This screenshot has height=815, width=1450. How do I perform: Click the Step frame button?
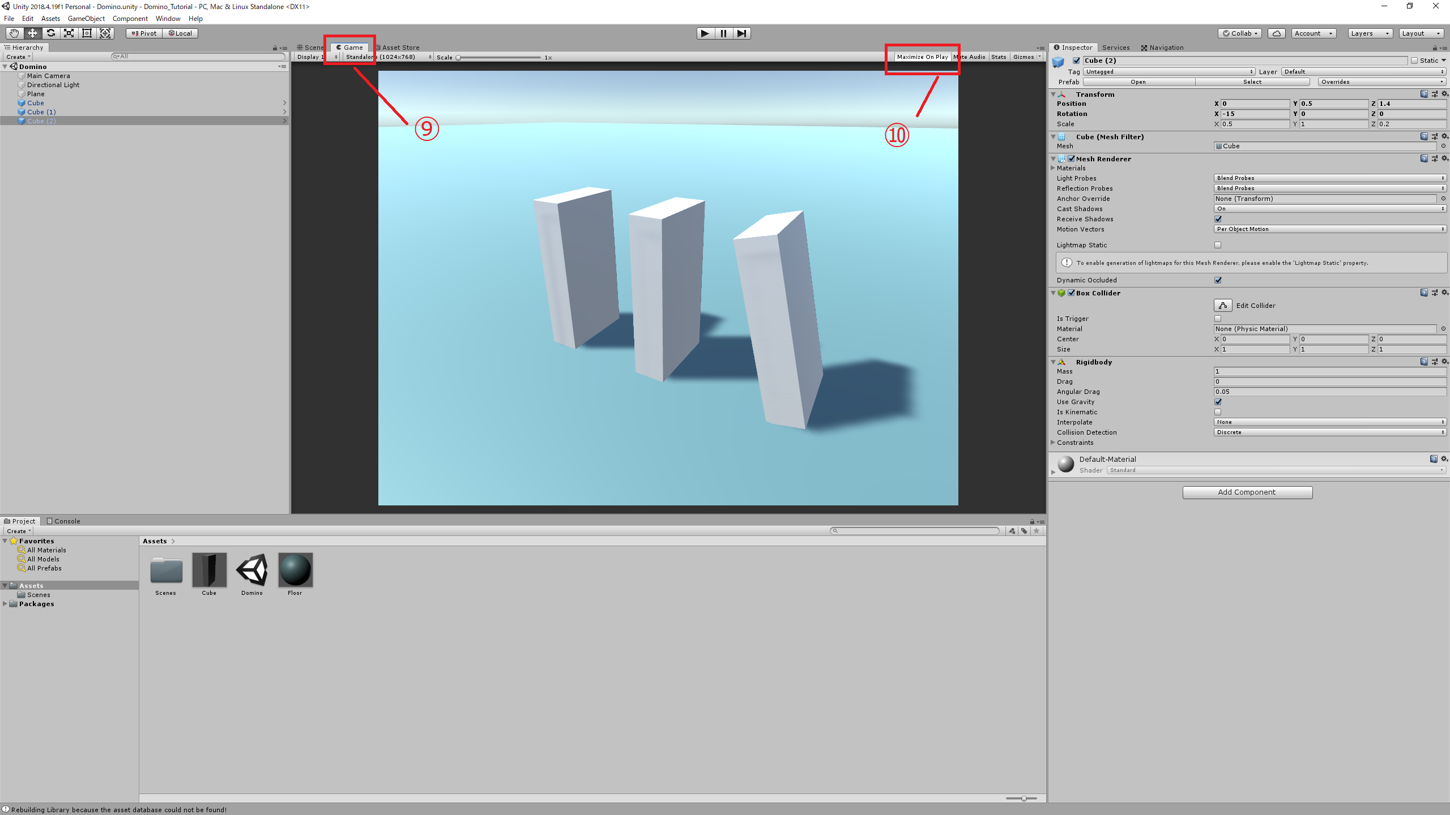click(741, 33)
